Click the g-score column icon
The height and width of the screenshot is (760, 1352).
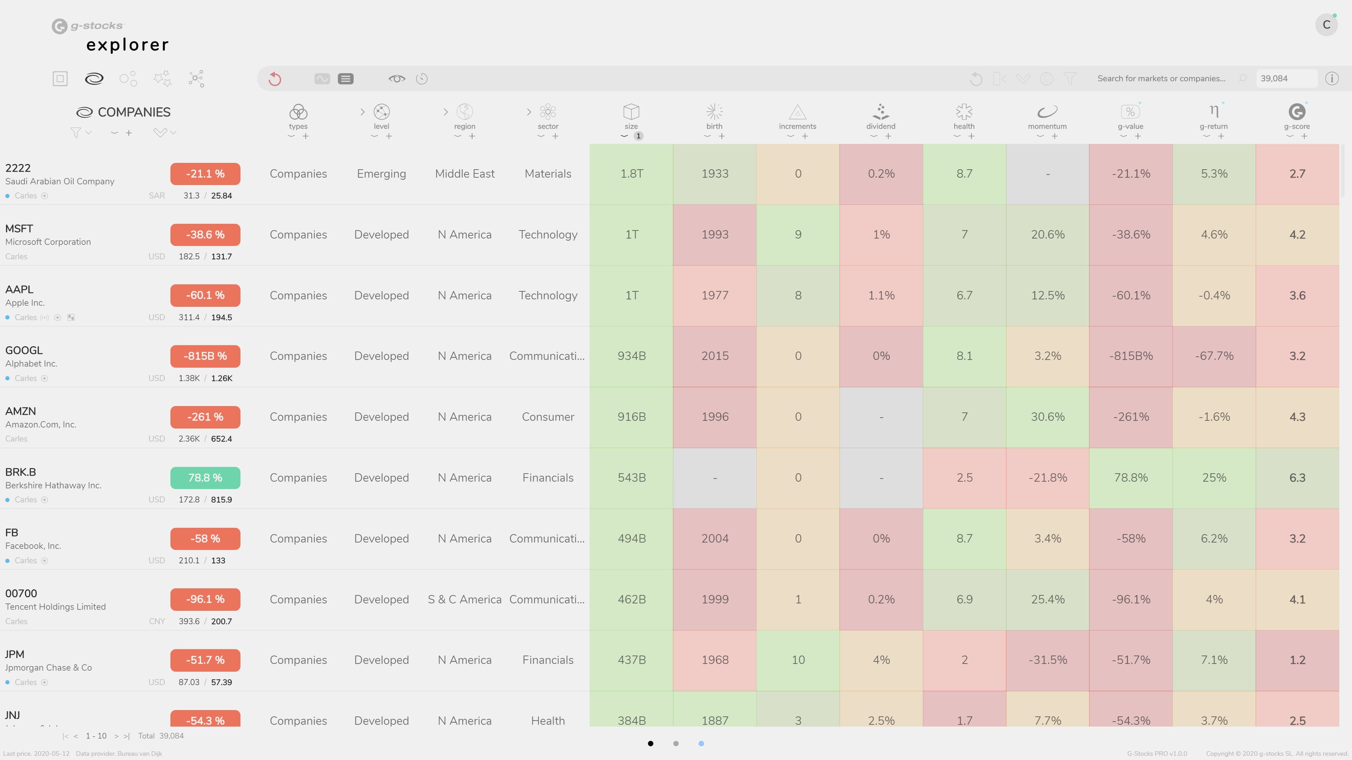(1297, 112)
